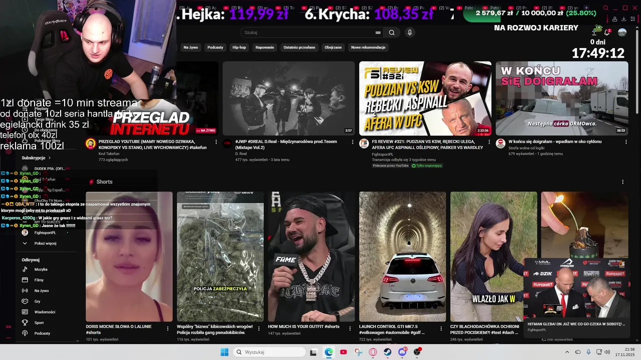Open Podcasty in the sidebar
Viewport: 641px width, 360px height.
pyautogui.click(x=42, y=333)
